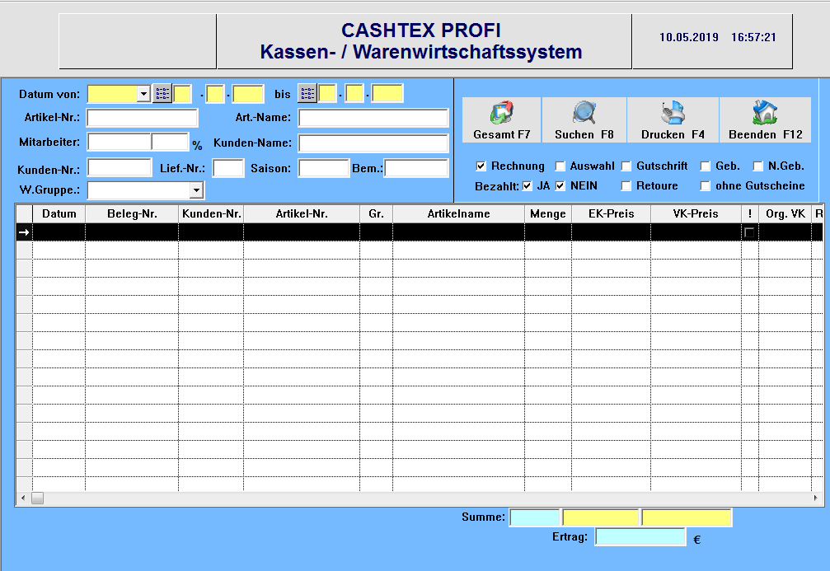Open the calendar picker after Datum von

point(162,94)
